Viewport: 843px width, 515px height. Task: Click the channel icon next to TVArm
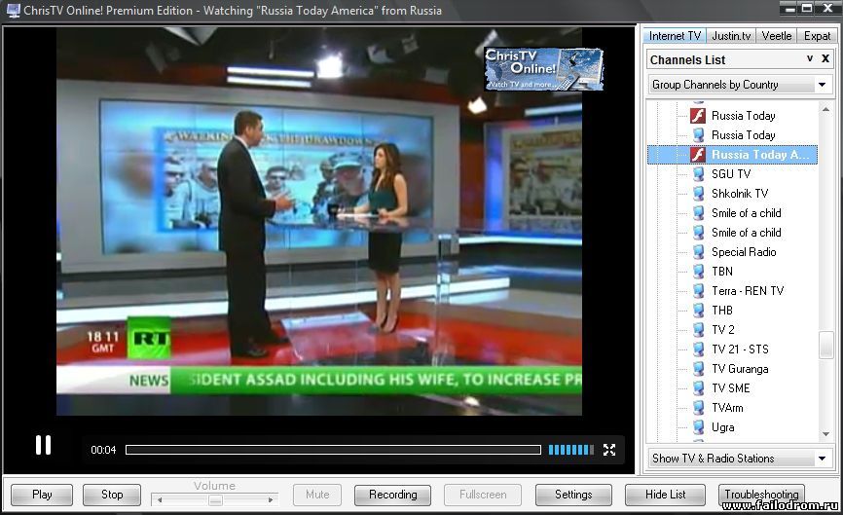[x=698, y=408]
